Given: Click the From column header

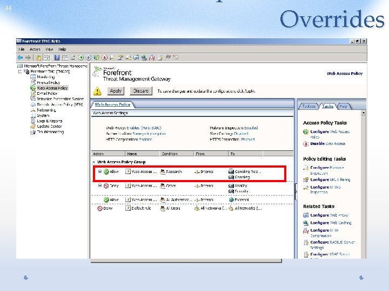Looking at the screenshot, I should (x=211, y=154).
